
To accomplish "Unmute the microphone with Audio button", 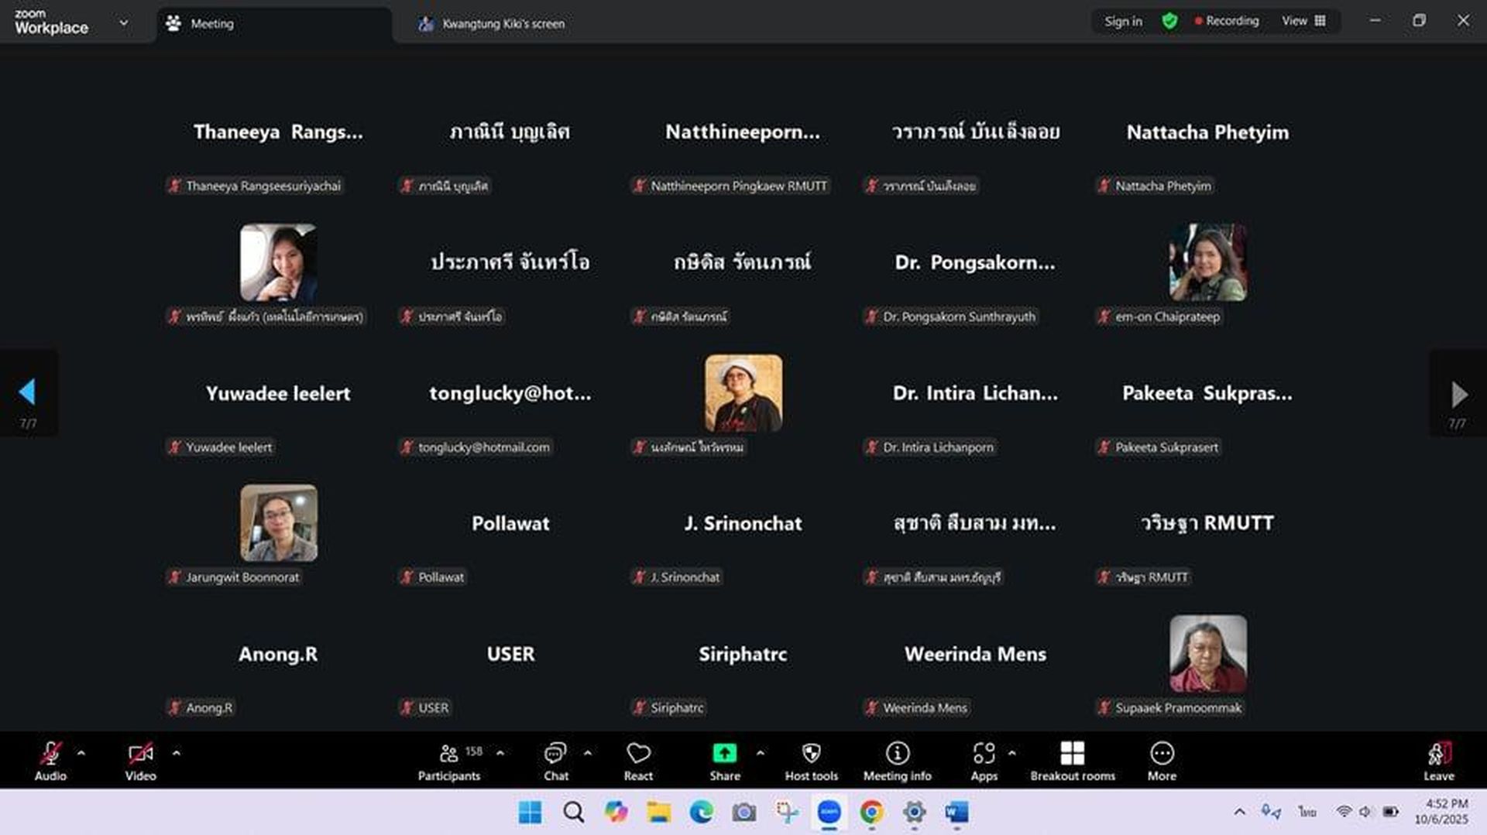I will pos(50,761).
